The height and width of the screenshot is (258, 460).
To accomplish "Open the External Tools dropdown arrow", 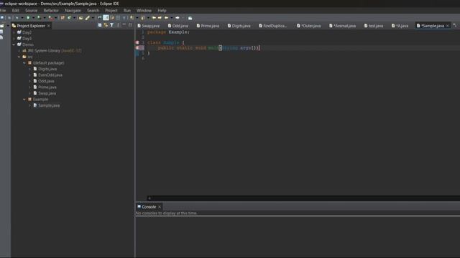I will 56,18.
